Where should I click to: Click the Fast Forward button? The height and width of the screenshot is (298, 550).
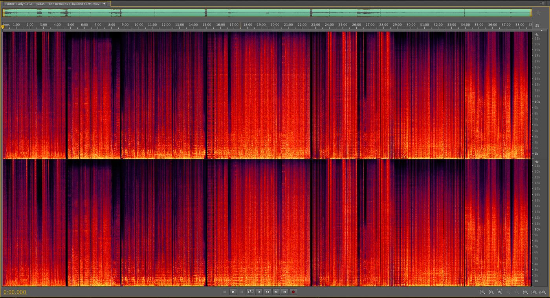(276, 292)
